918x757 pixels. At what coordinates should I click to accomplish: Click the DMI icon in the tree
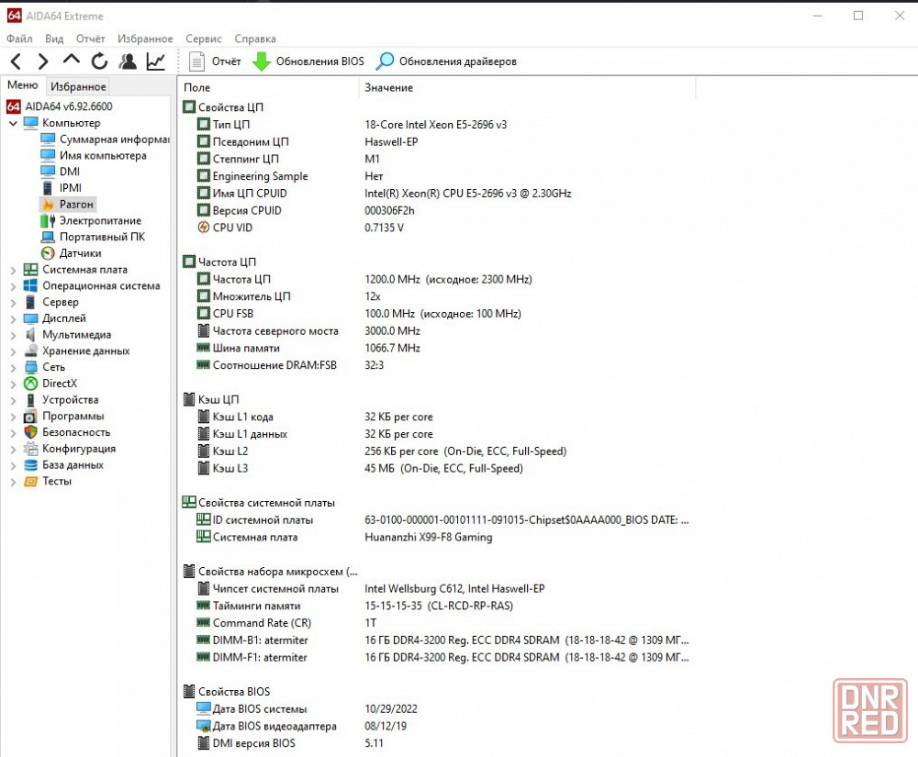point(48,172)
